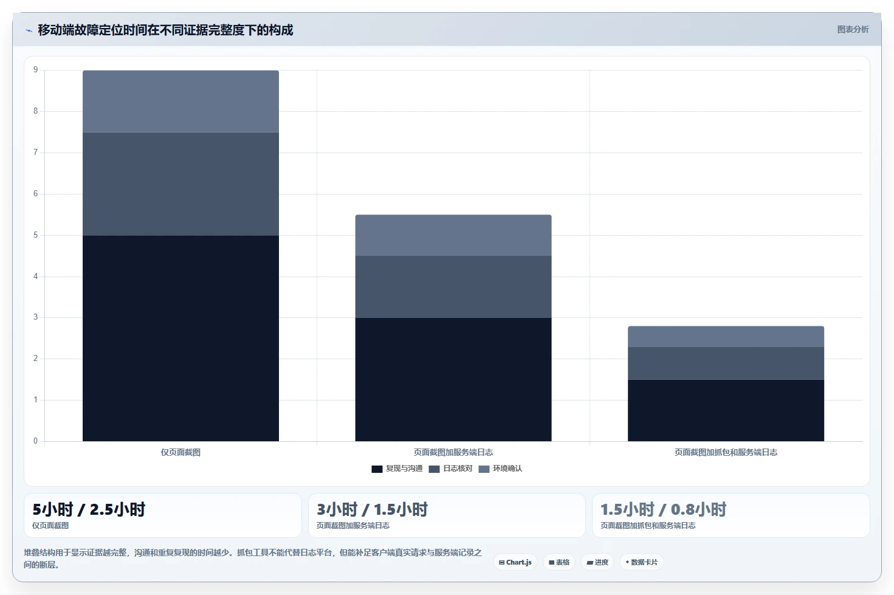Toggle the 日志核对 legend color swatch

tap(434, 469)
